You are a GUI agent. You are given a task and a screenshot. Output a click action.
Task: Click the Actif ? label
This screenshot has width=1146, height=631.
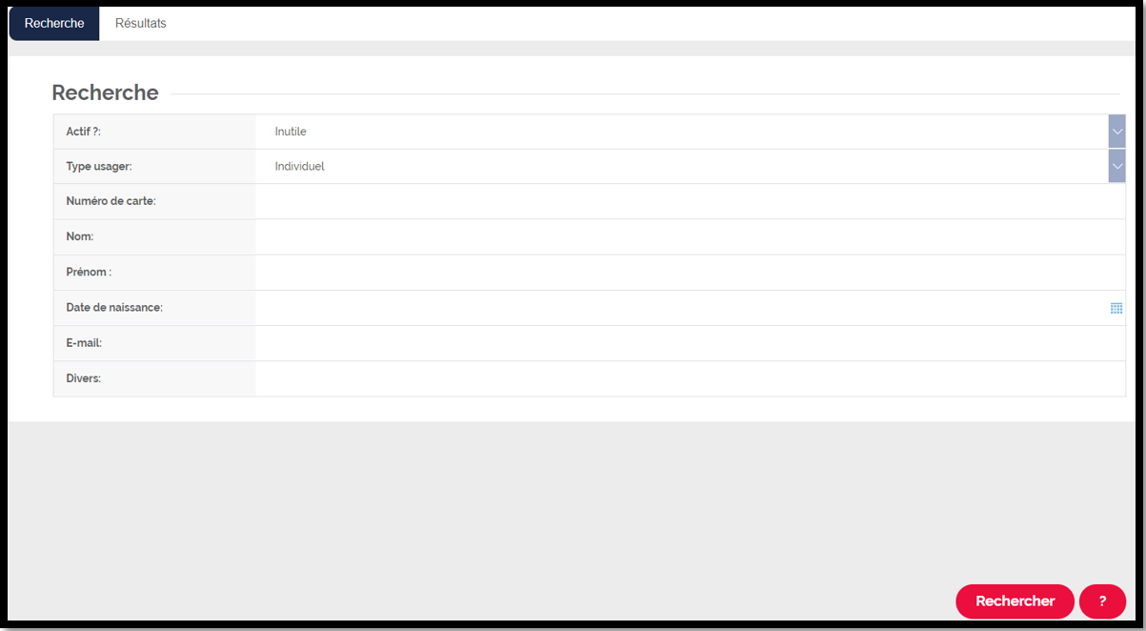point(84,132)
